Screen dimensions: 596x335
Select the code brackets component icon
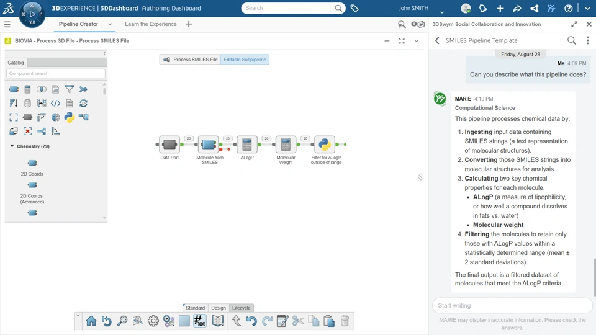55,104
